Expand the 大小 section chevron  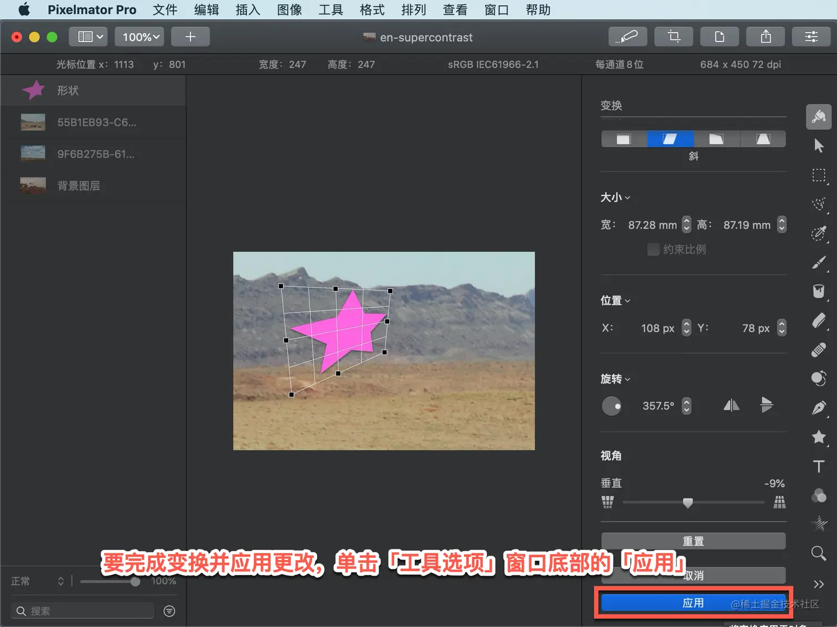tap(628, 198)
